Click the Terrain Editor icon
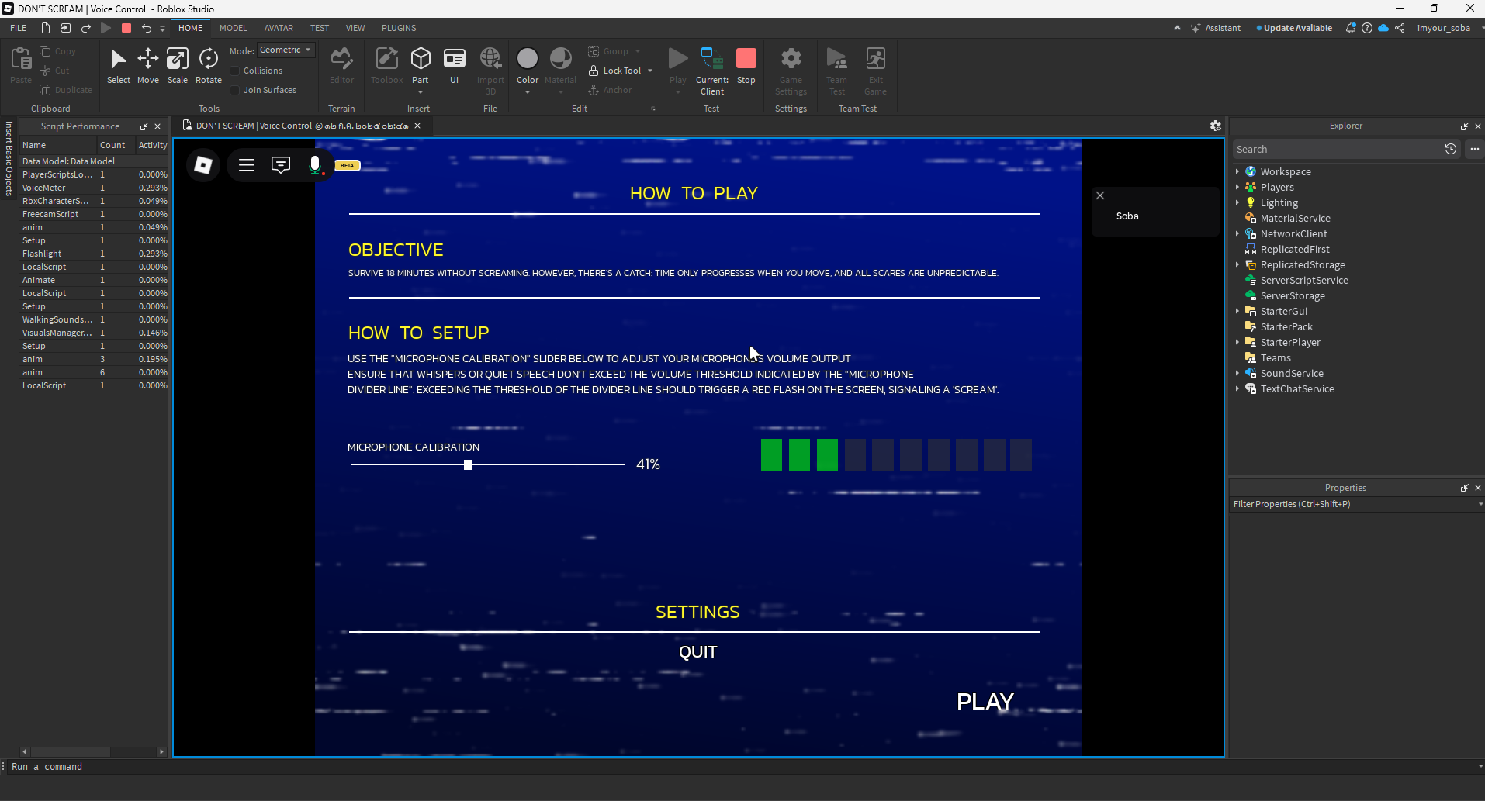This screenshot has height=801, width=1485. (341, 66)
